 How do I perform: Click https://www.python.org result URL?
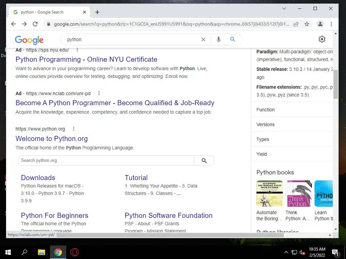[x=40, y=129]
